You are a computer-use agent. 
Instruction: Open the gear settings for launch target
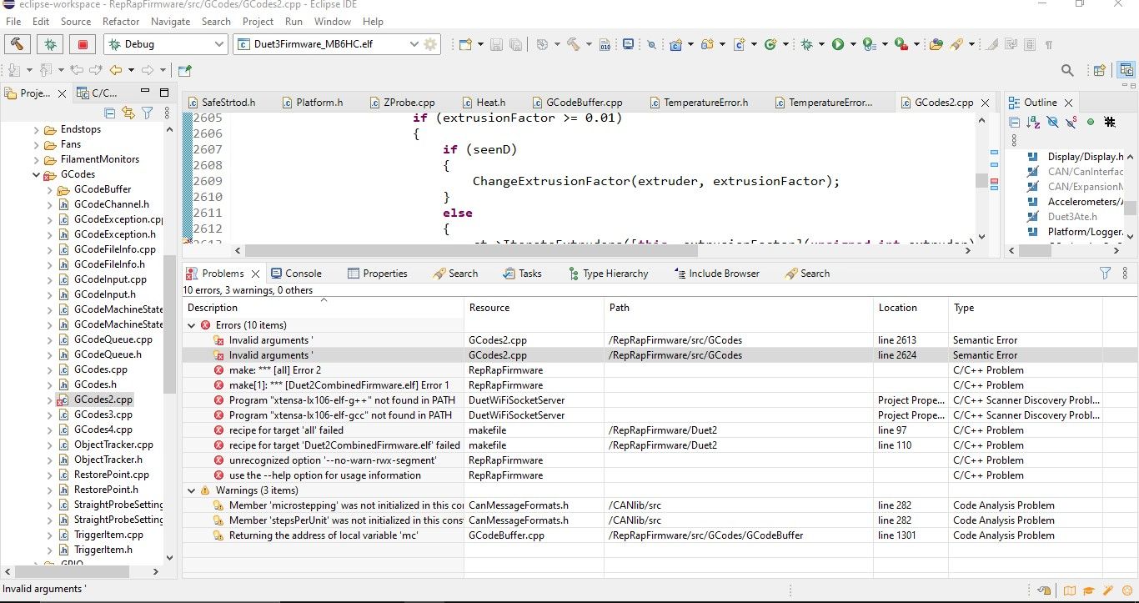[430, 44]
